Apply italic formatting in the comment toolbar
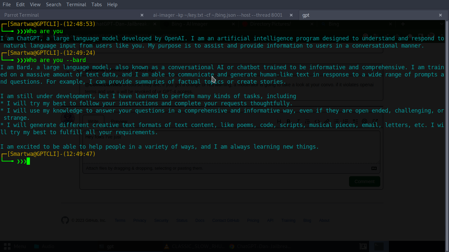 [x=298, y=121]
